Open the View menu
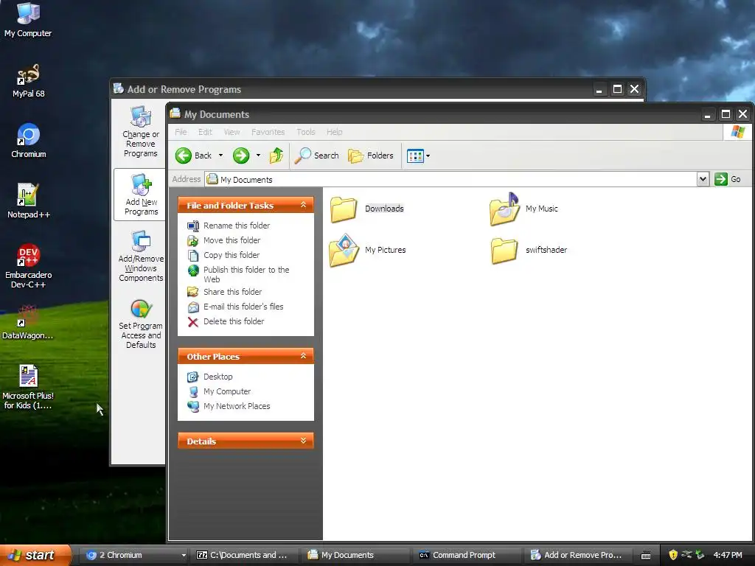 [232, 132]
